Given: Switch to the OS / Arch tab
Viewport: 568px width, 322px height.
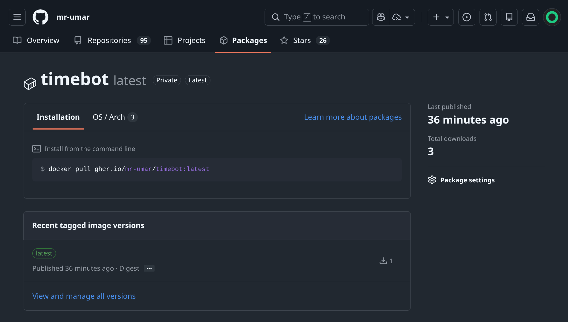Looking at the screenshot, I should (115, 117).
